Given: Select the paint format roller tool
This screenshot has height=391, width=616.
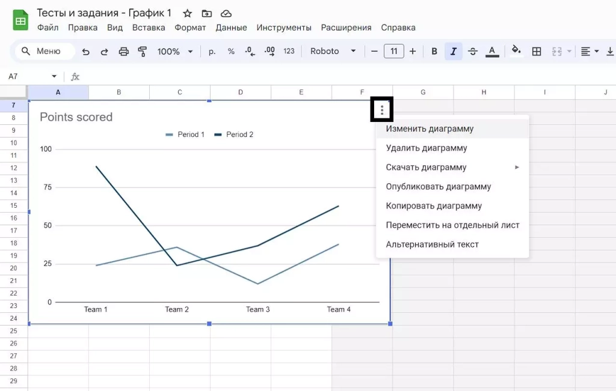Looking at the screenshot, I should tap(143, 52).
